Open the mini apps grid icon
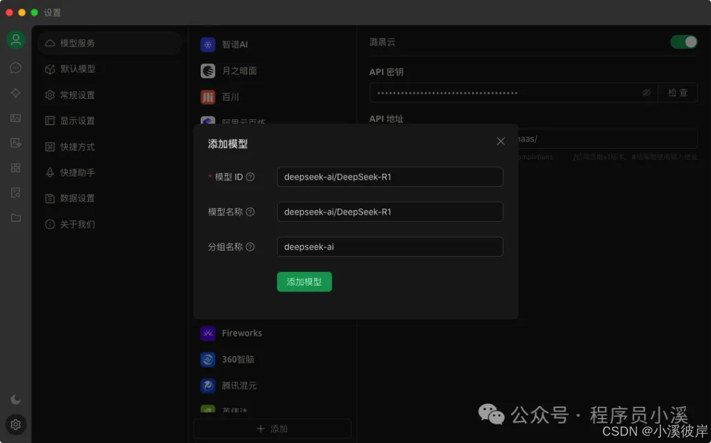 tap(15, 168)
